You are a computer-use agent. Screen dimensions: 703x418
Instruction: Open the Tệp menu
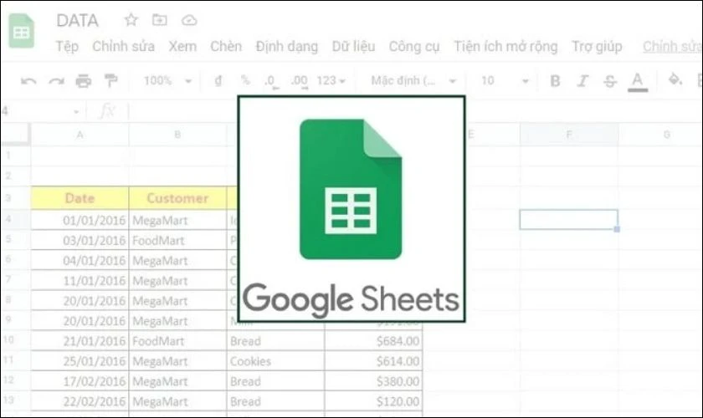pos(67,46)
